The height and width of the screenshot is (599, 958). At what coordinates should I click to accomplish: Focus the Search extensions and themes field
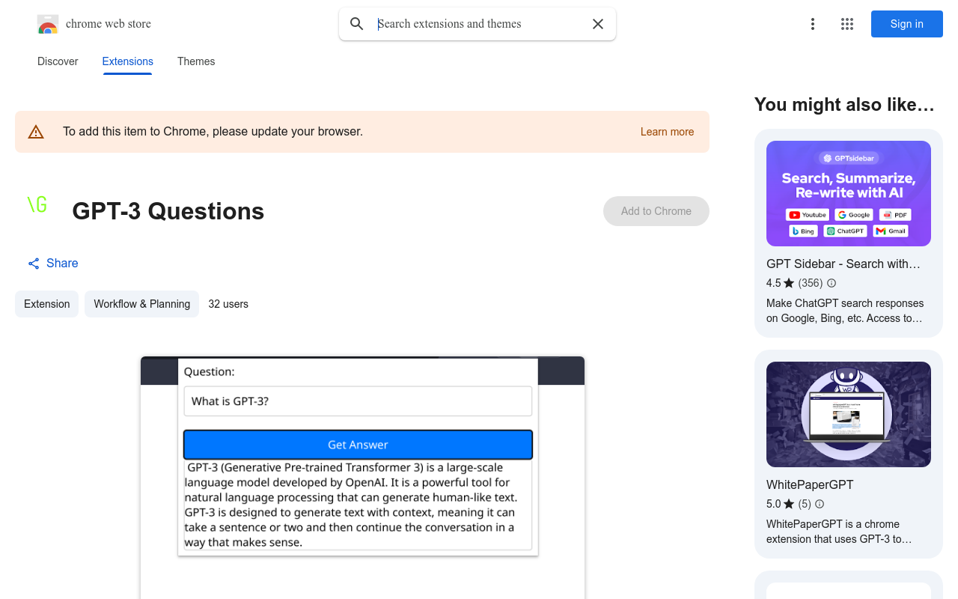tap(479, 24)
